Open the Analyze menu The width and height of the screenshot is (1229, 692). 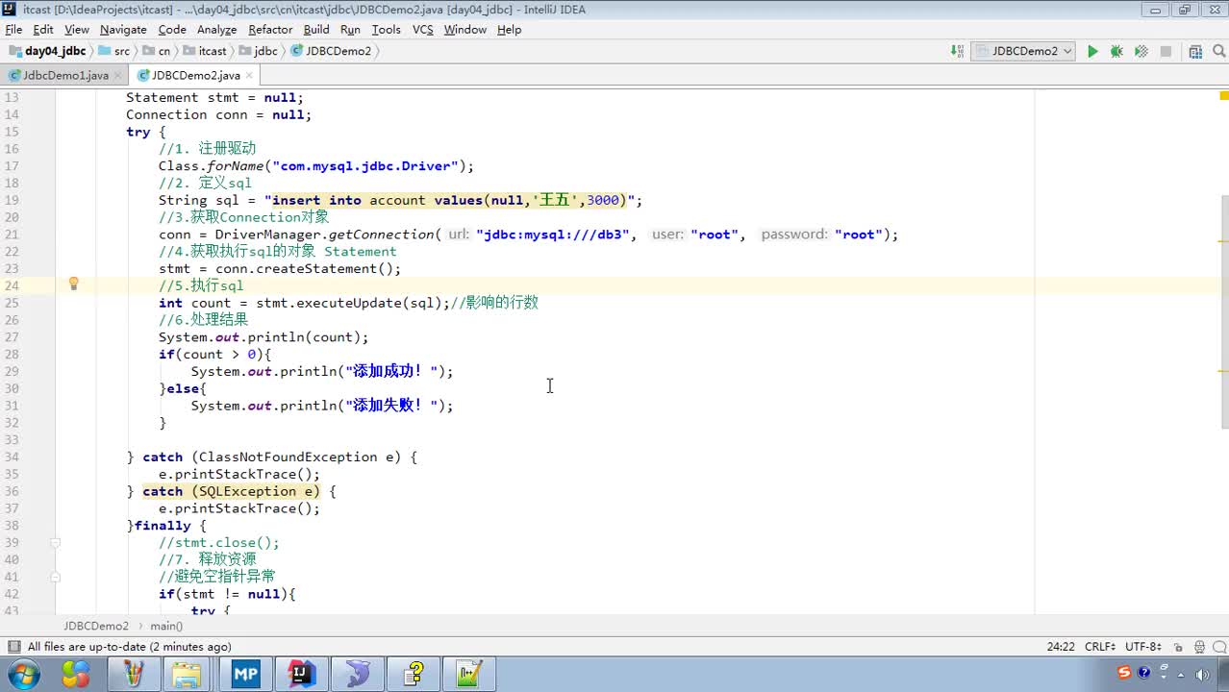(x=216, y=30)
